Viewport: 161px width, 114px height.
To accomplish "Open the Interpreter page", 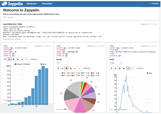I will [x=47, y=4].
